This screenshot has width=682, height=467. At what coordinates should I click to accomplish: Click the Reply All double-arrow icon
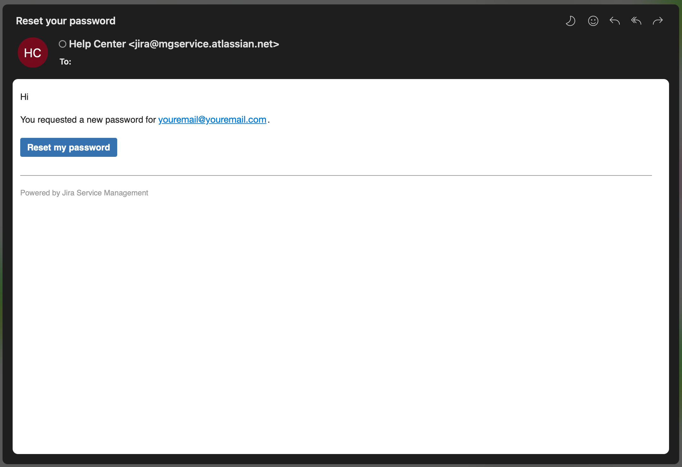coord(636,21)
